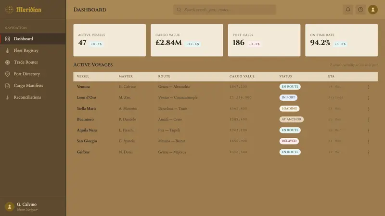Click the Meridian compass logo icon

pos(9,10)
